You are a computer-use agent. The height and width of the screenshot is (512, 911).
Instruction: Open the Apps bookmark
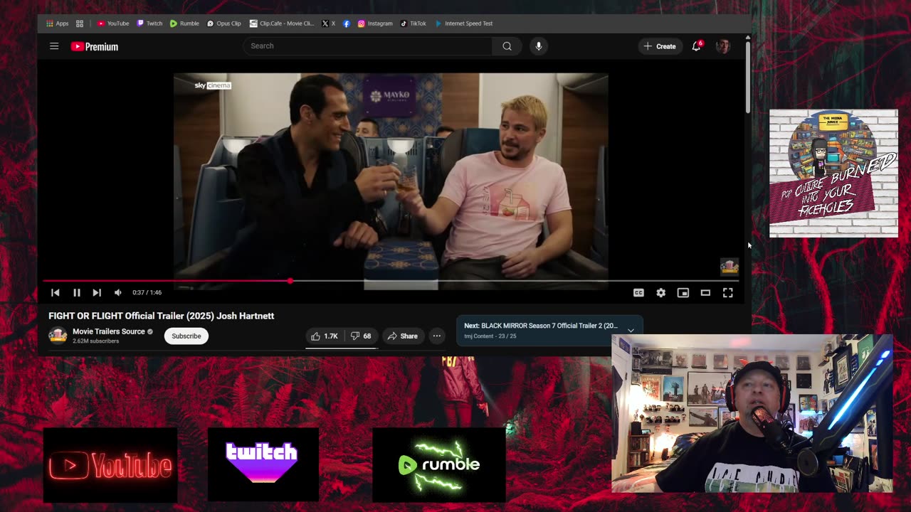(x=57, y=23)
